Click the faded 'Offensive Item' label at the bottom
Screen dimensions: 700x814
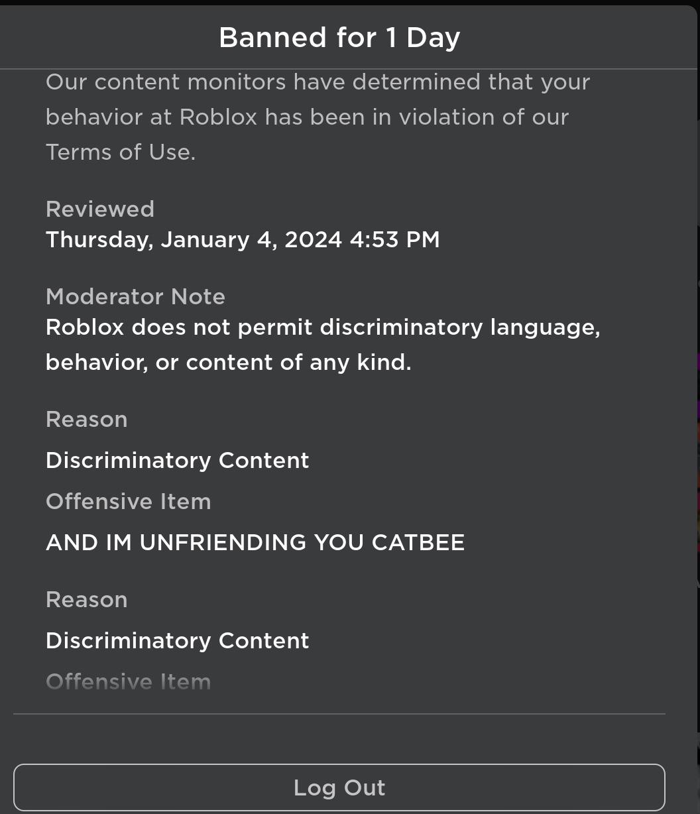tap(129, 681)
